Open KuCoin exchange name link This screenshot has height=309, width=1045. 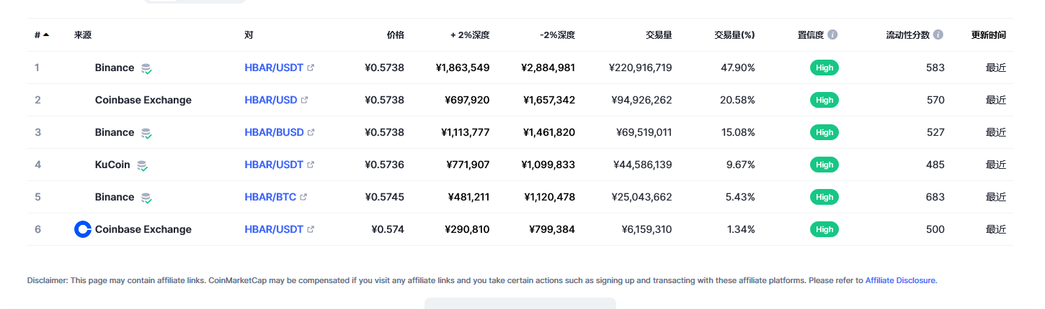[112, 165]
